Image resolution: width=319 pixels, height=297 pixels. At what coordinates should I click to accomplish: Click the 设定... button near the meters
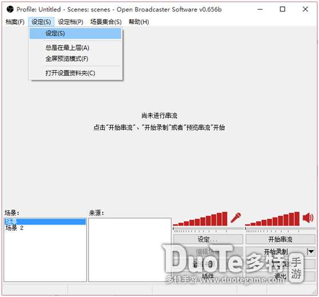[x=208, y=239]
